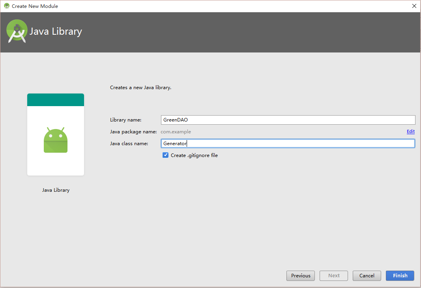Toggle the Create .gitignore file checkbox
421x288 pixels.
pyautogui.click(x=166, y=155)
